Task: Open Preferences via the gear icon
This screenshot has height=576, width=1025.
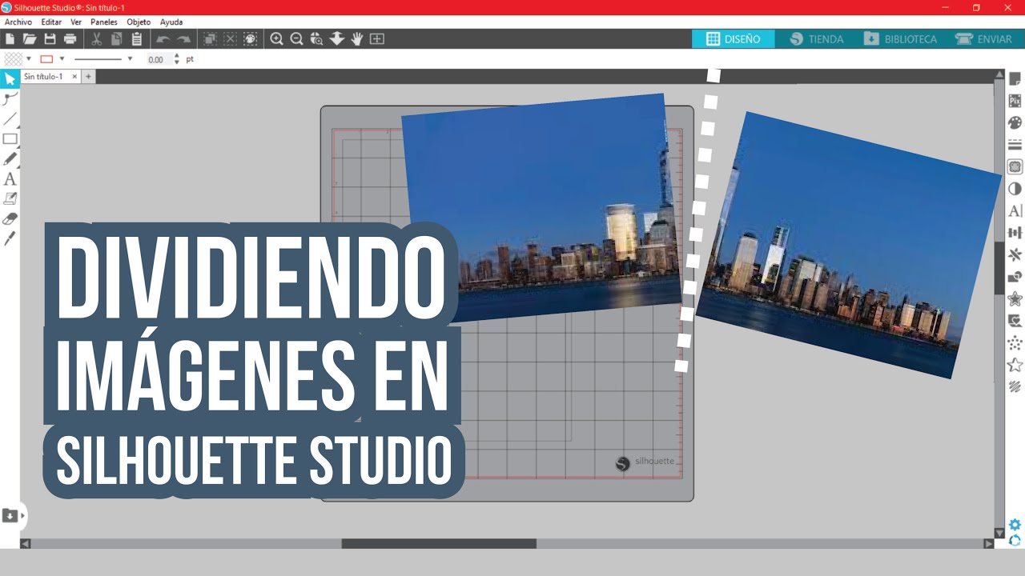Action: tap(1015, 525)
